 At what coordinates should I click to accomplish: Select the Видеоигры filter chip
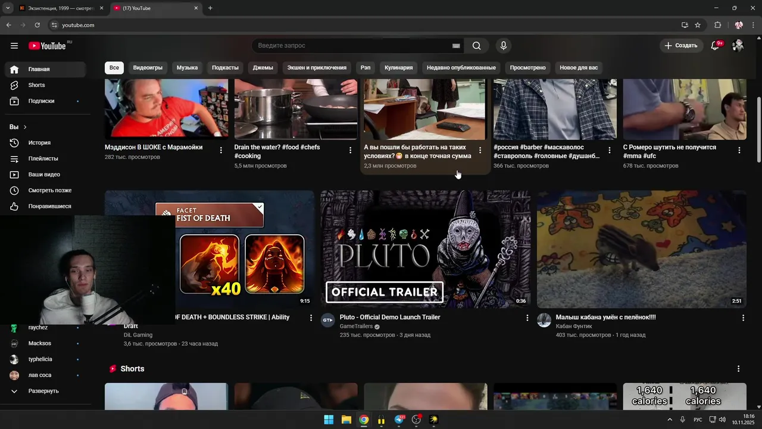point(148,68)
